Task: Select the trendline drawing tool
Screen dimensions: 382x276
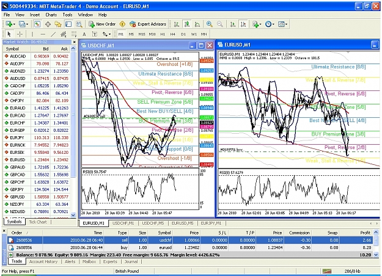Action: click(53, 34)
